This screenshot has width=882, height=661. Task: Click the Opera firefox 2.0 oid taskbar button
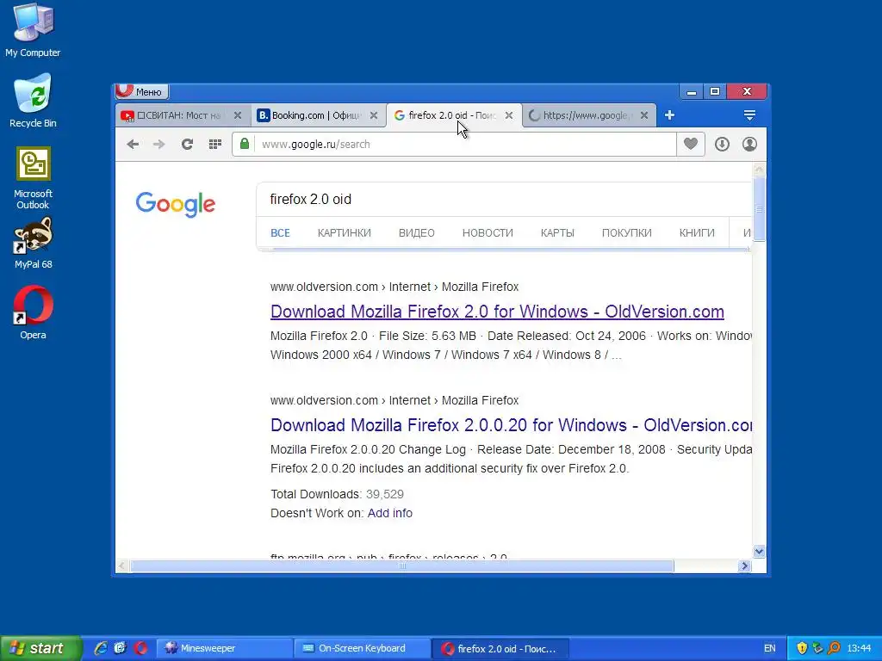[x=500, y=648]
